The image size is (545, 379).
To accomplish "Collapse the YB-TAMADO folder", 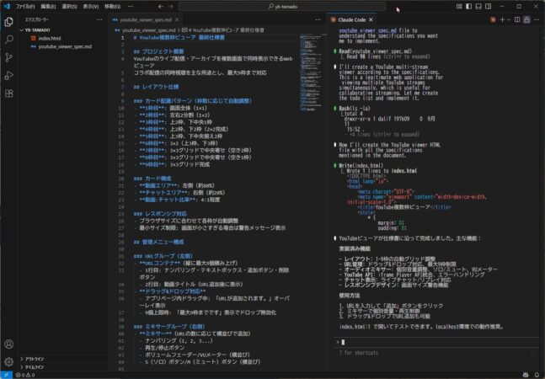I will (x=35, y=30).
